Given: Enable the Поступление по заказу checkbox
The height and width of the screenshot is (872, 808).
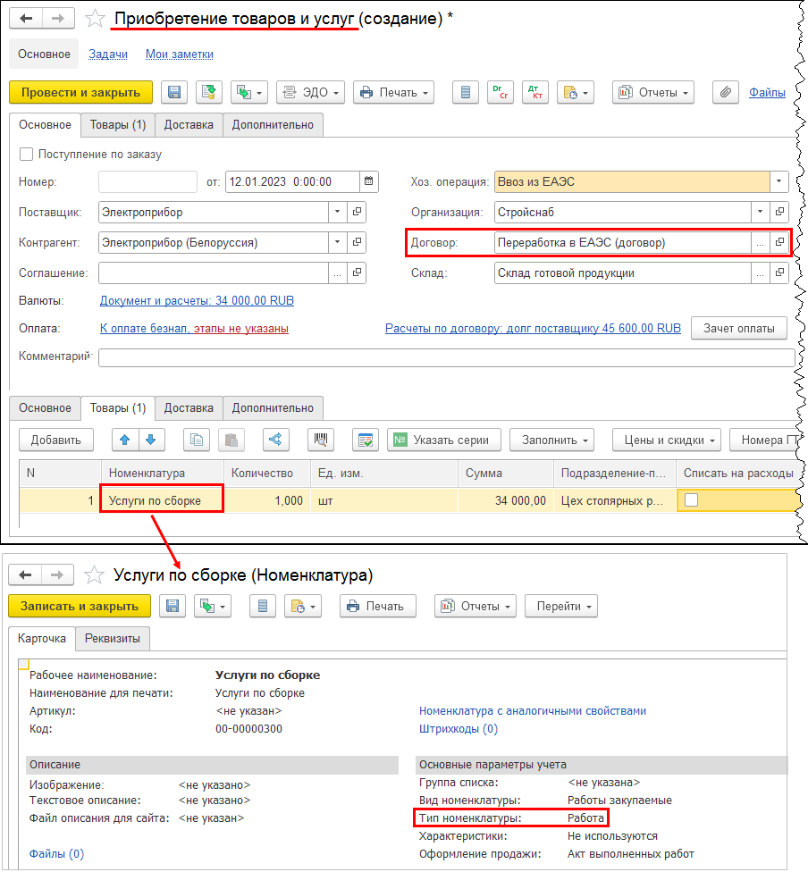Looking at the screenshot, I should (x=27, y=155).
